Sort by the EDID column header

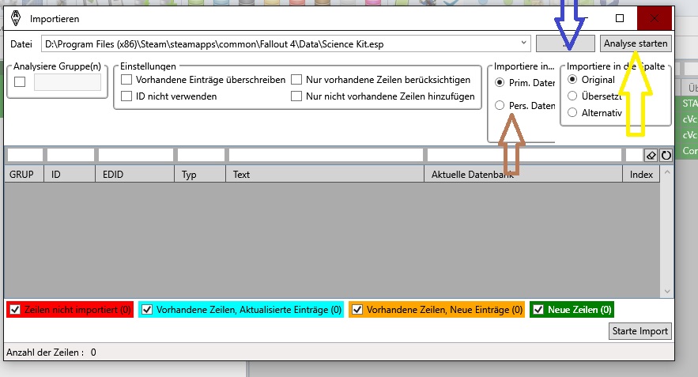(134, 174)
